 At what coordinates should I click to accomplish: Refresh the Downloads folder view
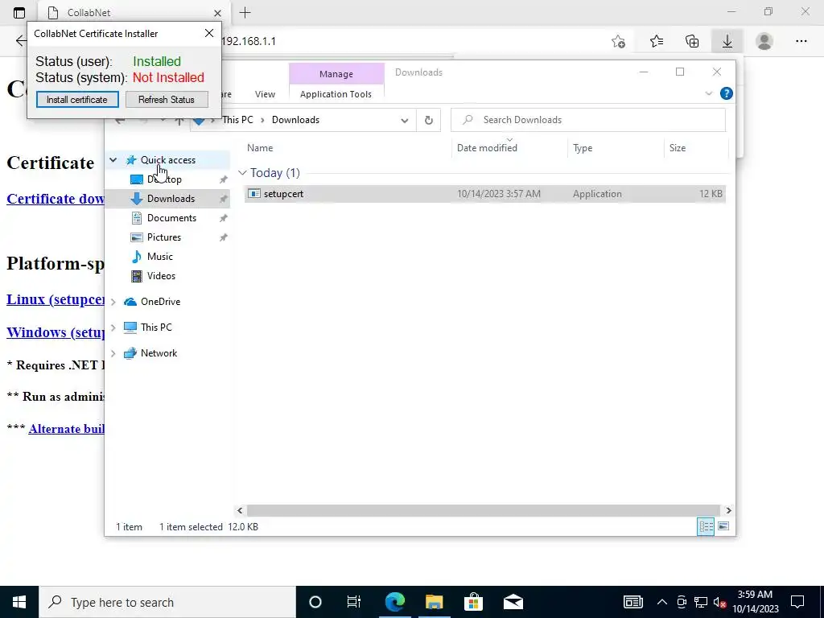[x=428, y=120]
